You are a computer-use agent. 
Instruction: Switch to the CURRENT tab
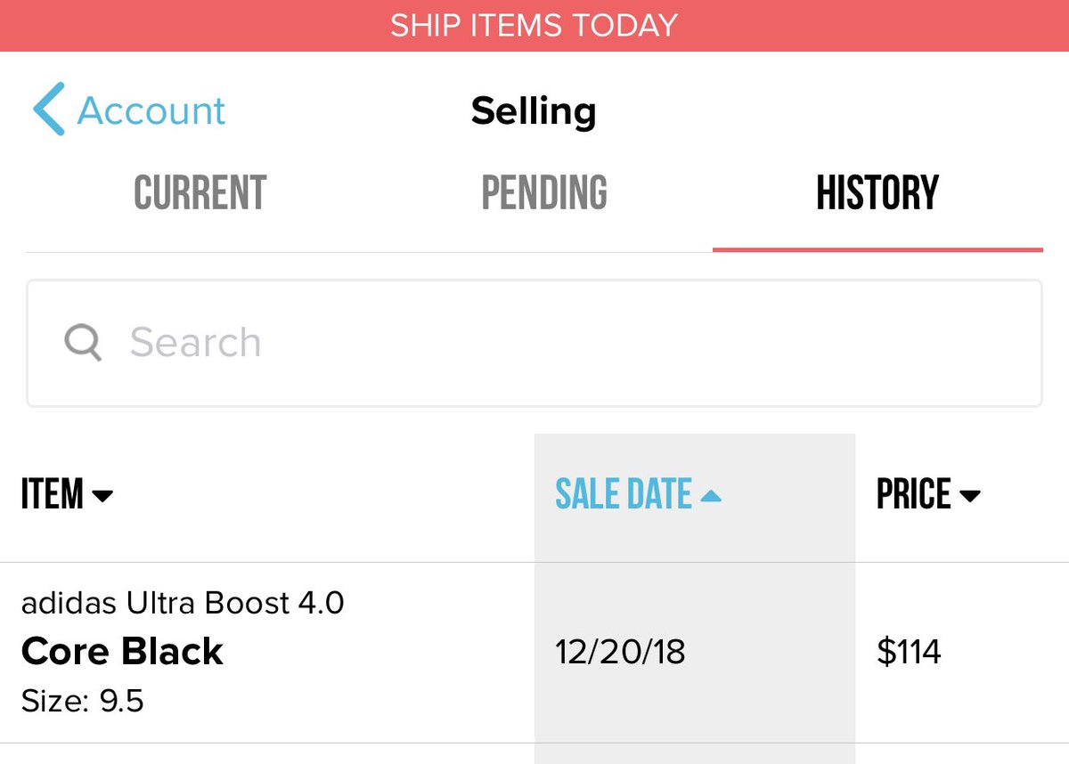coord(200,193)
